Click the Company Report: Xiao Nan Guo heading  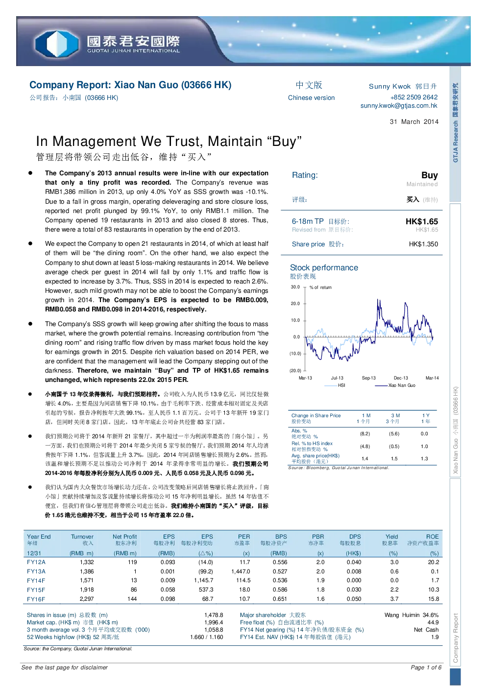[x=130, y=85]
